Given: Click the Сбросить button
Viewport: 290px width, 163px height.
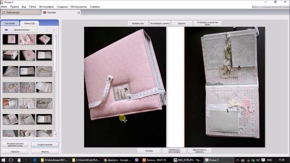Looking at the screenshot, I should (x=15, y=152).
